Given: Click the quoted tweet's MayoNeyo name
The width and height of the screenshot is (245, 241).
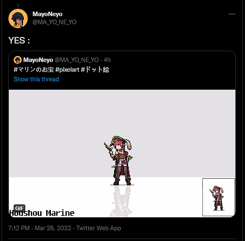Looking at the screenshot, I should (38, 60).
